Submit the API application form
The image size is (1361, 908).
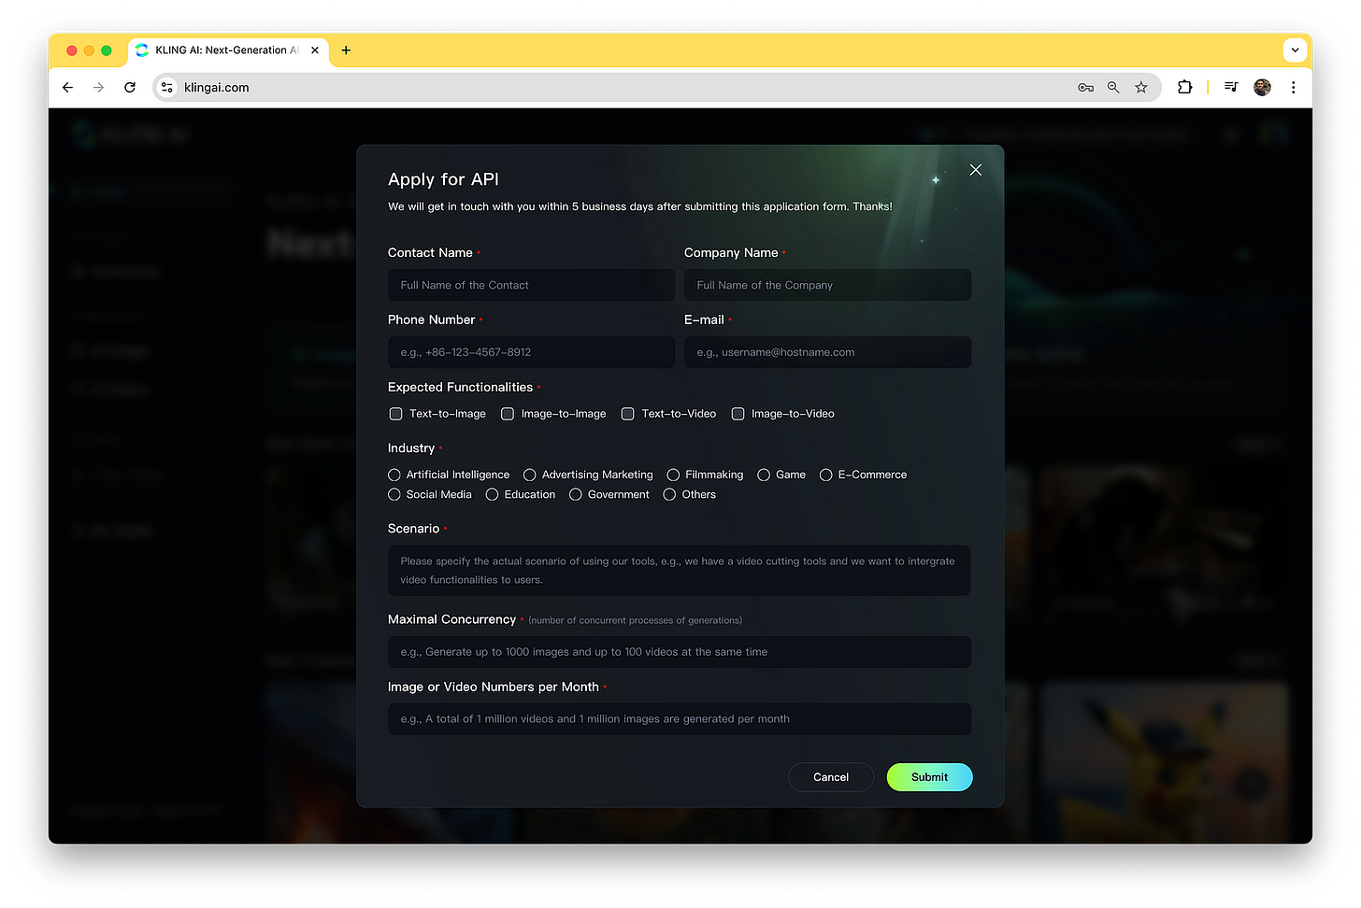pos(928,776)
